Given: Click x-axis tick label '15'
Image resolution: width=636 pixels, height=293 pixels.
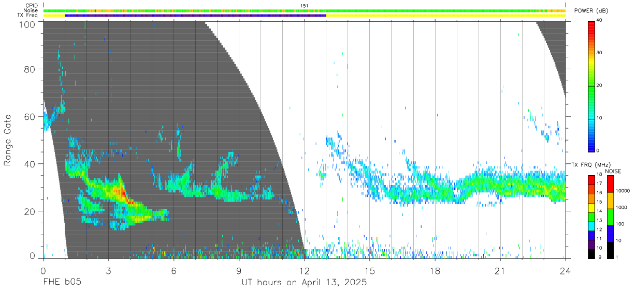Looking at the screenshot, I should pyautogui.click(x=369, y=270).
